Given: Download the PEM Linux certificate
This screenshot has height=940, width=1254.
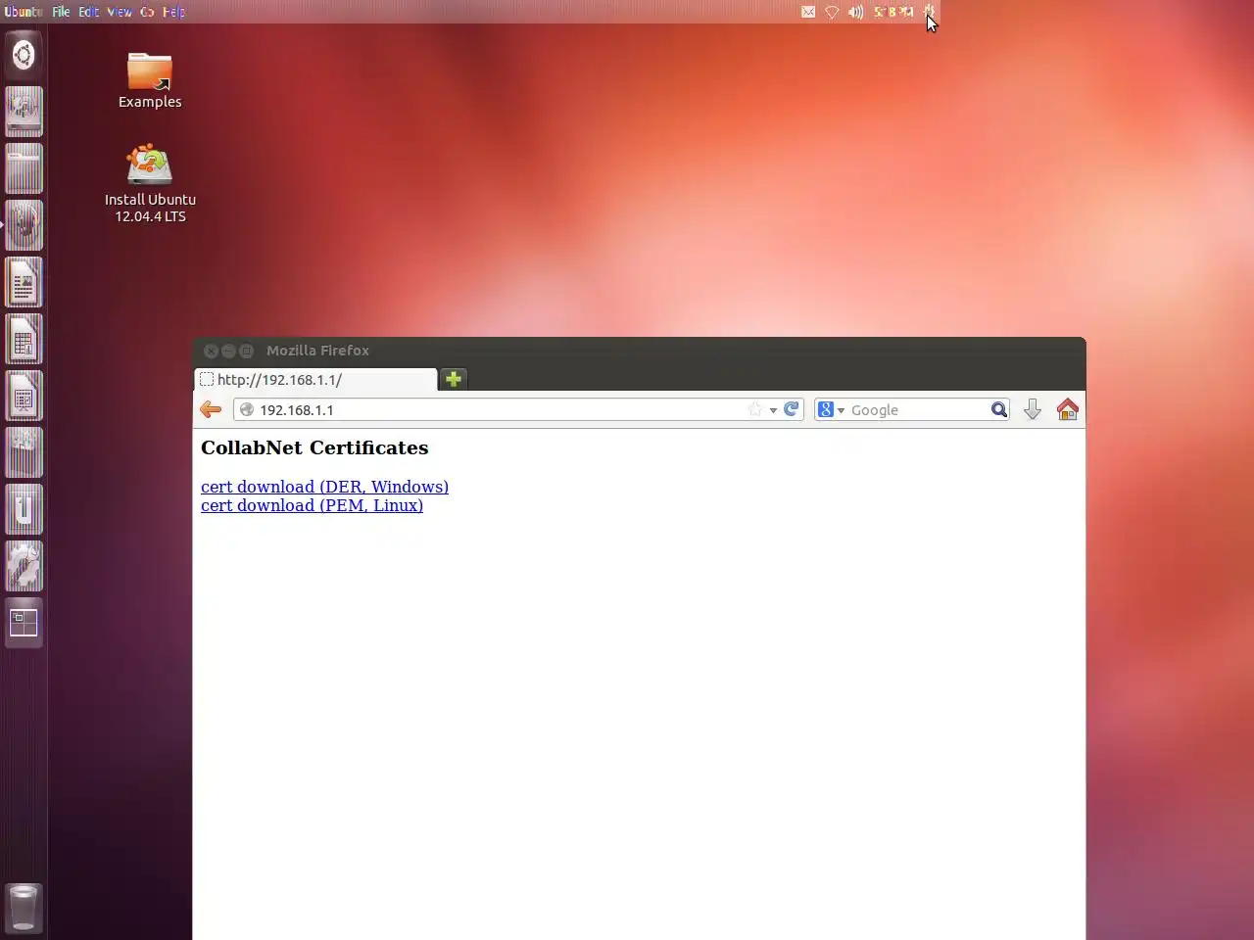Looking at the screenshot, I should coord(312,505).
